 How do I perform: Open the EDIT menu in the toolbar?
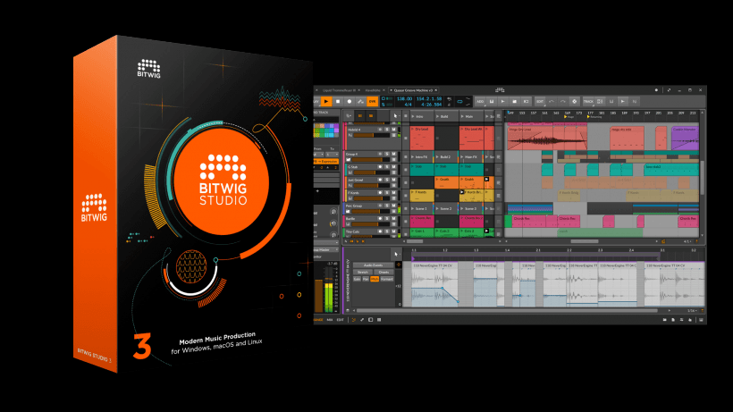click(540, 101)
